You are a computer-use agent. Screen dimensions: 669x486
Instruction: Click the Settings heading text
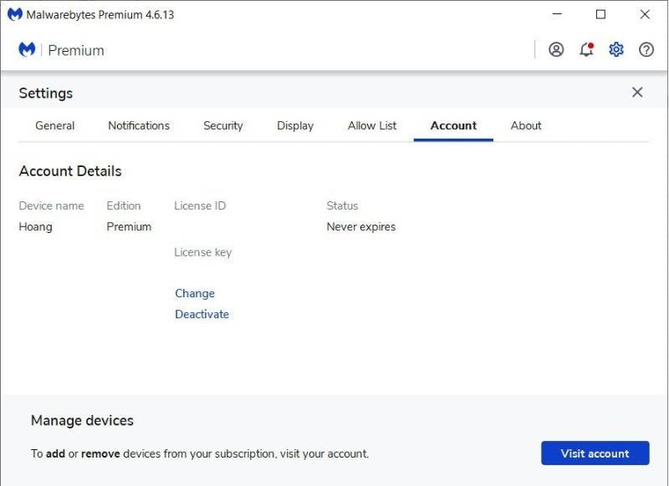pos(46,94)
